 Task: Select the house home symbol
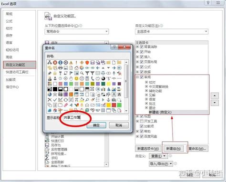click(76, 68)
